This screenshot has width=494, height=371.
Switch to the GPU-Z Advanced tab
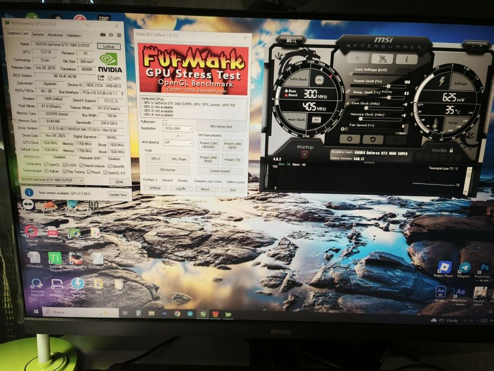click(x=55, y=34)
